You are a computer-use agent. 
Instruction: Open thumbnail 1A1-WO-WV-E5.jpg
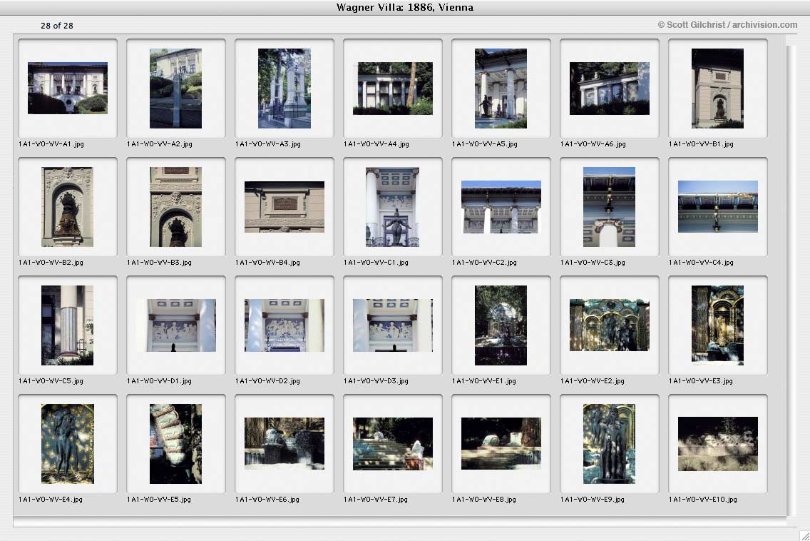coord(175,444)
